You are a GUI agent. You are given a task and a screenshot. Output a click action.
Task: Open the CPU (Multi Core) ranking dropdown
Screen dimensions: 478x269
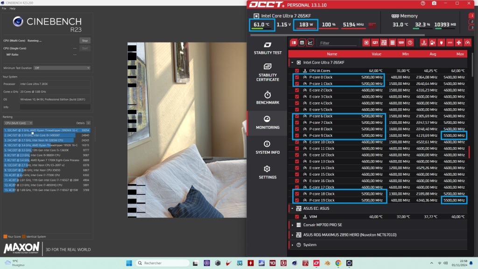click(x=18, y=123)
